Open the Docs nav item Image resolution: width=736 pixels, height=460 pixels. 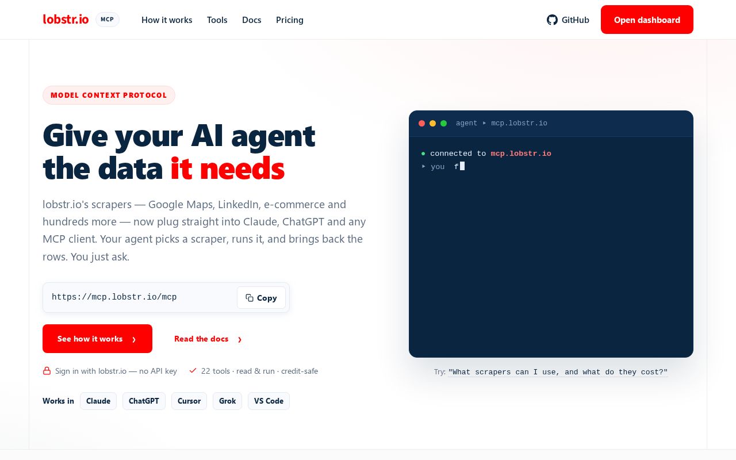[x=252, y=20]
